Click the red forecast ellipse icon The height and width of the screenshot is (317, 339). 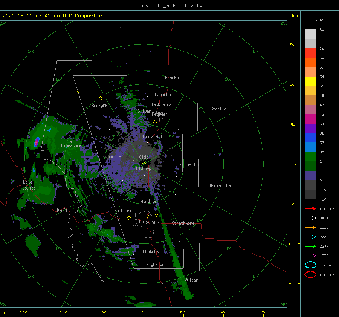pos(310,274)
